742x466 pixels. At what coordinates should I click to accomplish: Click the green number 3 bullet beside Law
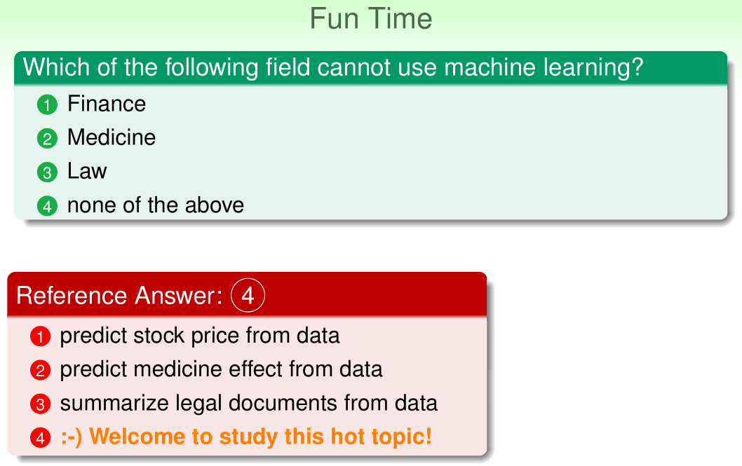(46, 172)
